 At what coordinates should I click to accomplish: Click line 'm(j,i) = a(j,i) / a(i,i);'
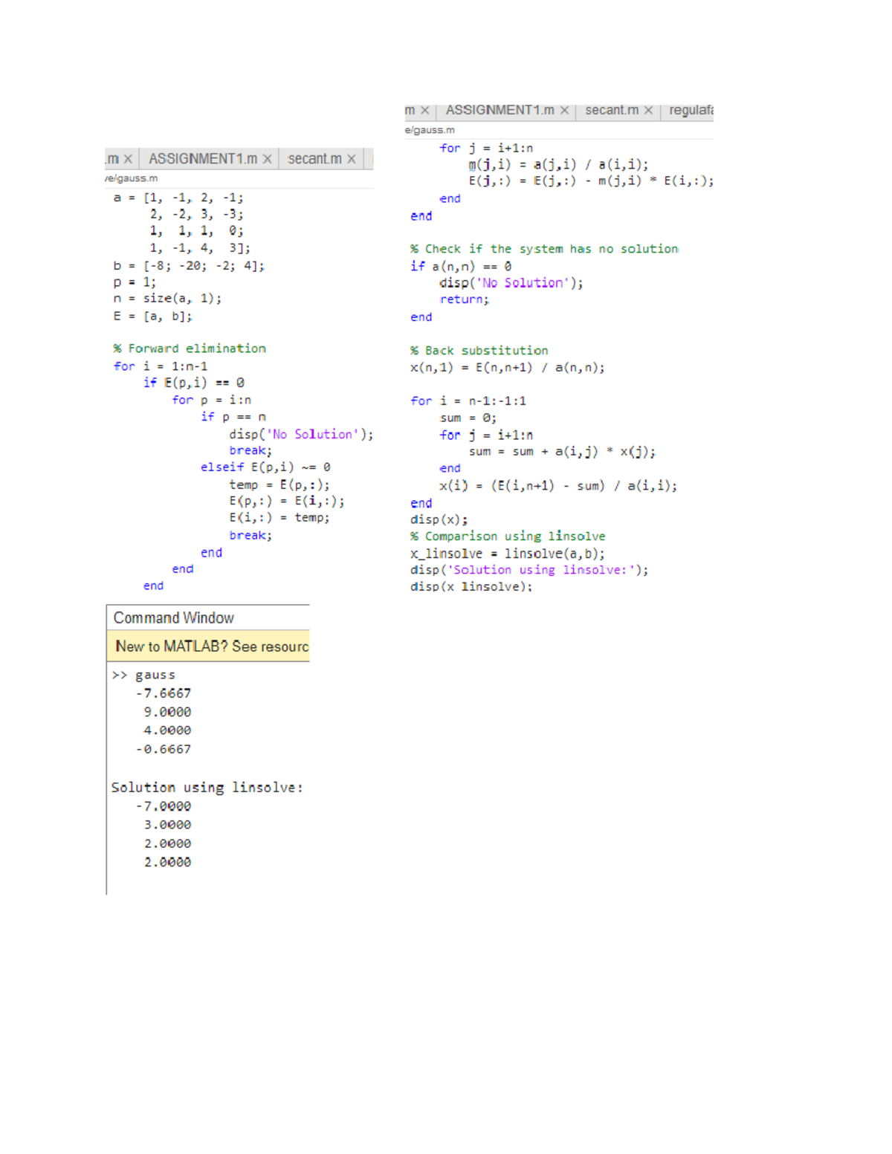point(558,164)
